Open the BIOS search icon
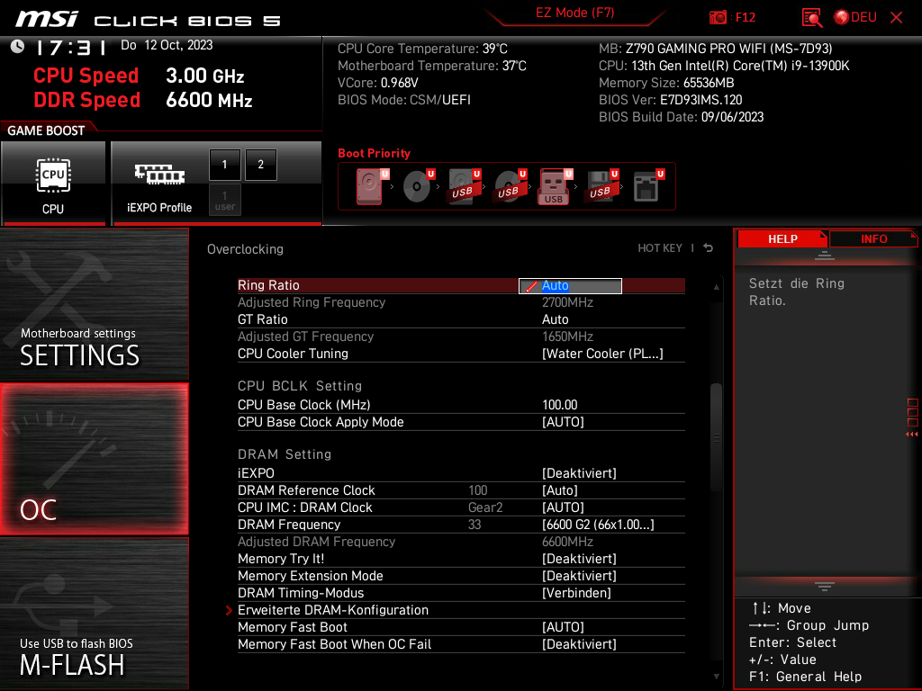922x691 pixels. coord(811,17)
